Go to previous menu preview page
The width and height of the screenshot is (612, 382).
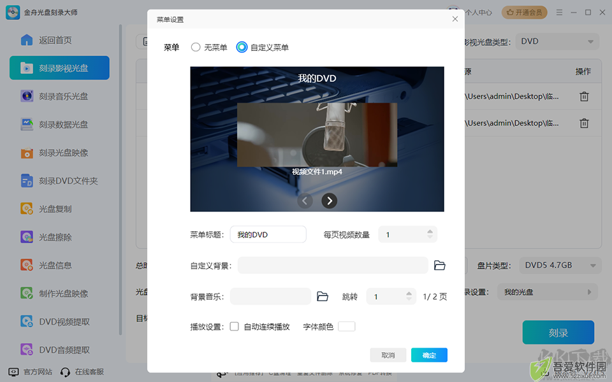tap(305, 201)
